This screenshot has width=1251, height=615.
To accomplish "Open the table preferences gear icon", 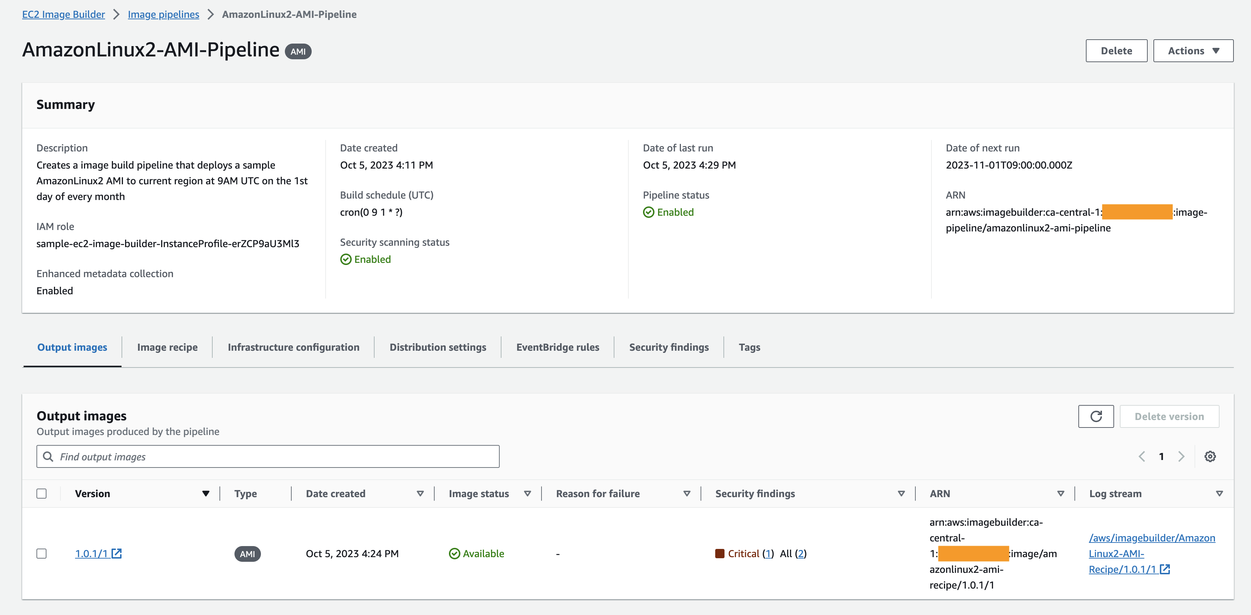I will click(1210, 456).
